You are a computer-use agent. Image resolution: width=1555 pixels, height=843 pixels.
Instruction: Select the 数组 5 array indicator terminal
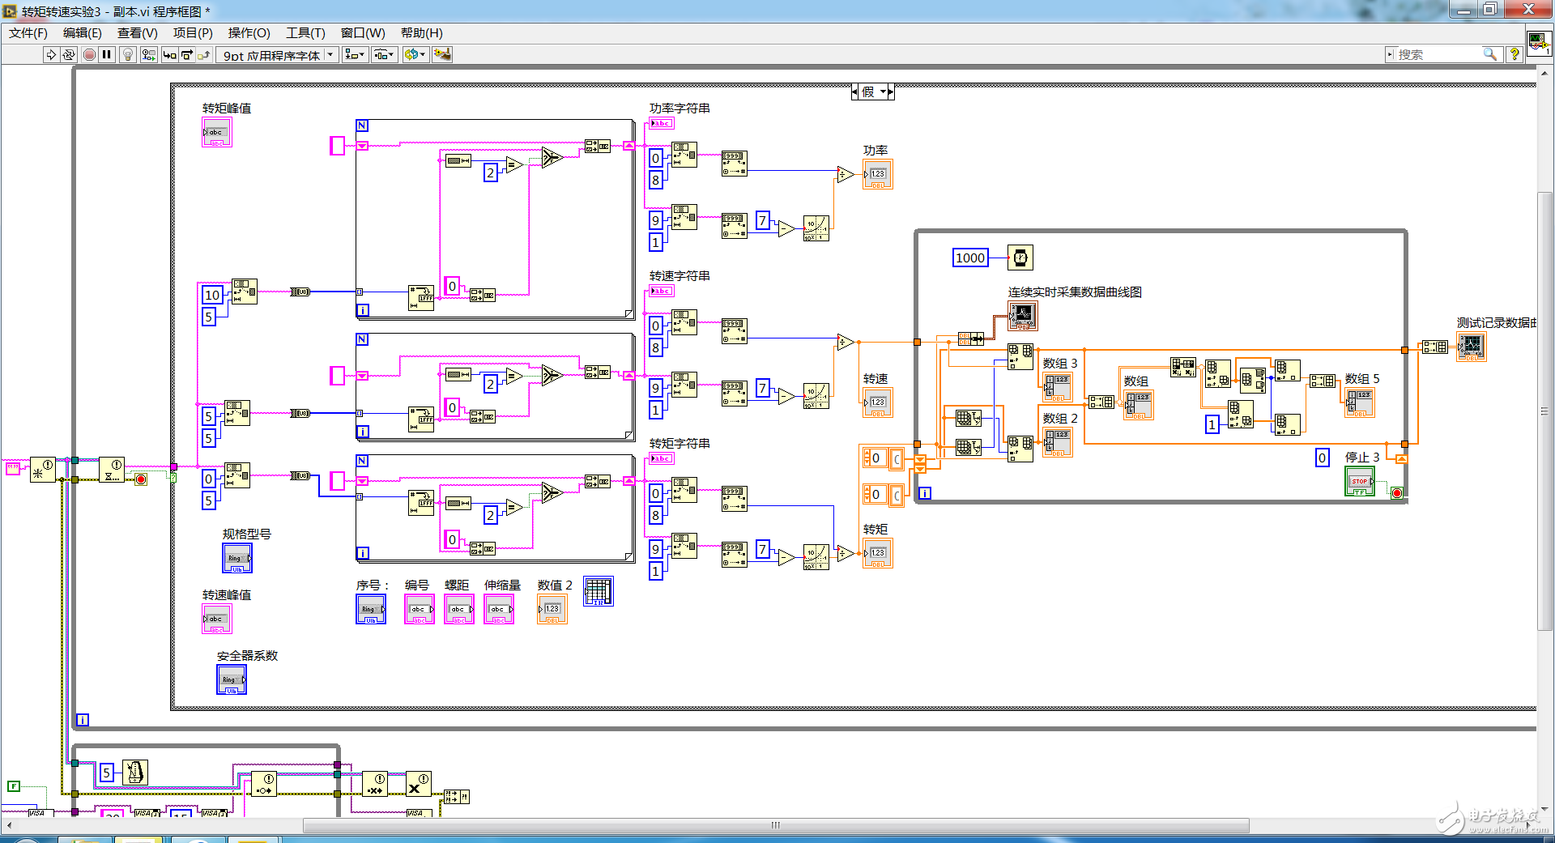click(1360, 402)
